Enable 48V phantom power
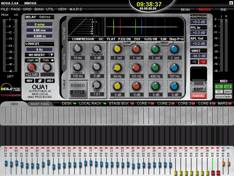The image size is (234, 176). [x=29, y=81]
